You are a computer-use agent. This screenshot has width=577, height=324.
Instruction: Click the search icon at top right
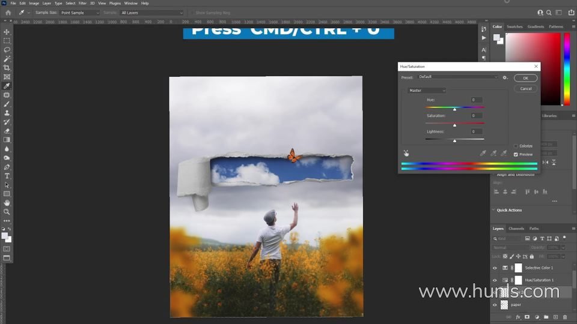[x=549, y=13]
